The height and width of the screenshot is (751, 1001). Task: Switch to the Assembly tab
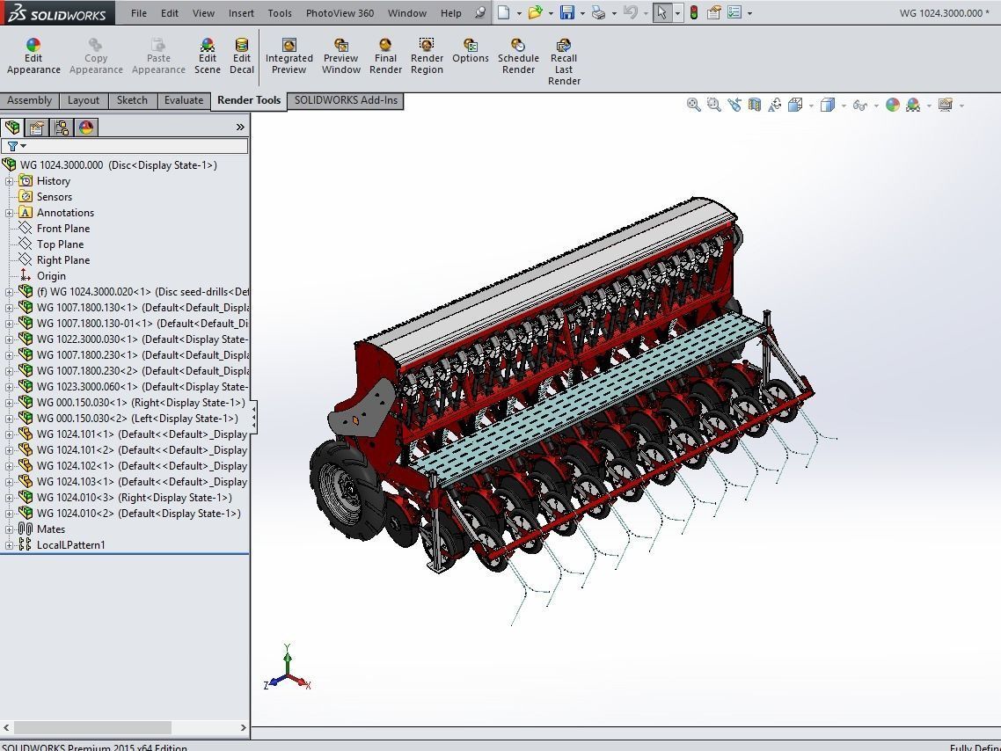(x=29, y=101)
